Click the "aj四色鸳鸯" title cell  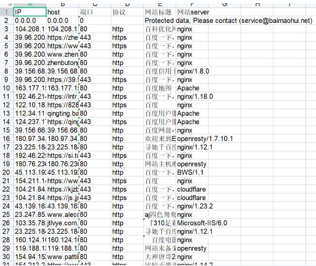[160, 215]
